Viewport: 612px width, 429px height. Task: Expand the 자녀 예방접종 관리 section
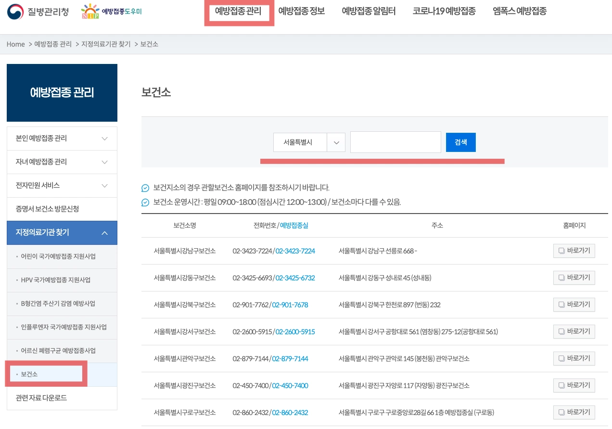pos(62,162)
